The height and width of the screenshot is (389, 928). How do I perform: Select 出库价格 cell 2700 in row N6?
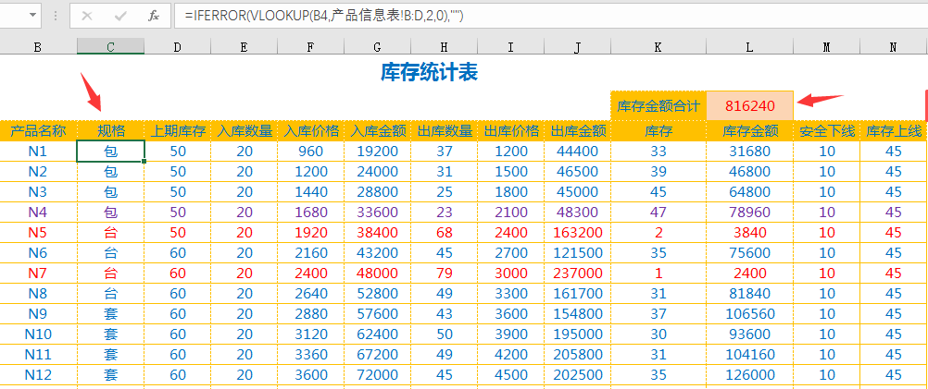pos(510,252)
